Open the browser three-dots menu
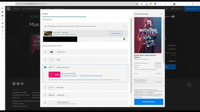This screenshot has width=200, height=112. tap(179, 4)
